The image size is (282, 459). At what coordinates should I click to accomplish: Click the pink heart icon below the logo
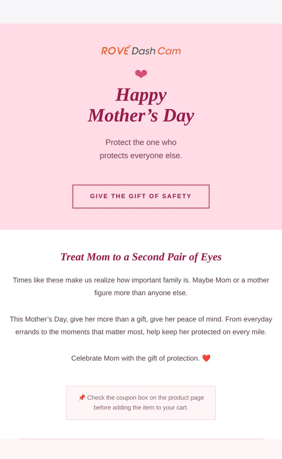tap(141, 74)
